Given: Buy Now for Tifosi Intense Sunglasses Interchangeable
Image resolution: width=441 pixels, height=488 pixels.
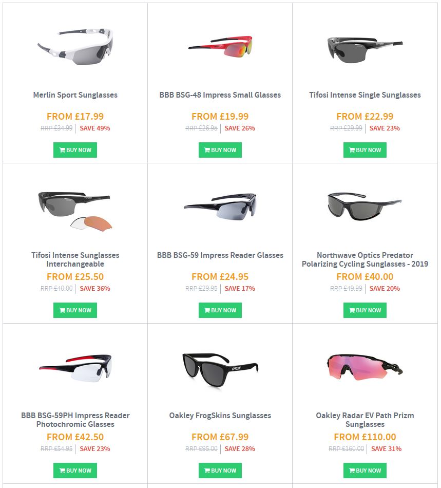Looking at the screenshot, I should click(75, 310).
